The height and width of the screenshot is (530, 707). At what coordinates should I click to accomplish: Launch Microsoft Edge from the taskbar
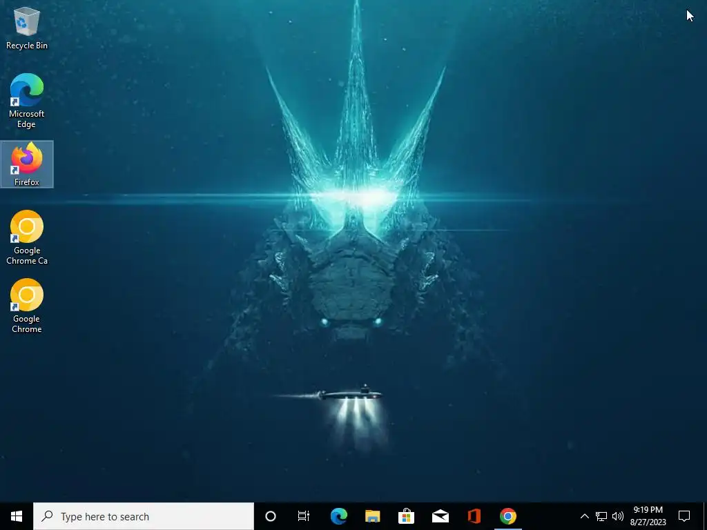coord(338,516)
